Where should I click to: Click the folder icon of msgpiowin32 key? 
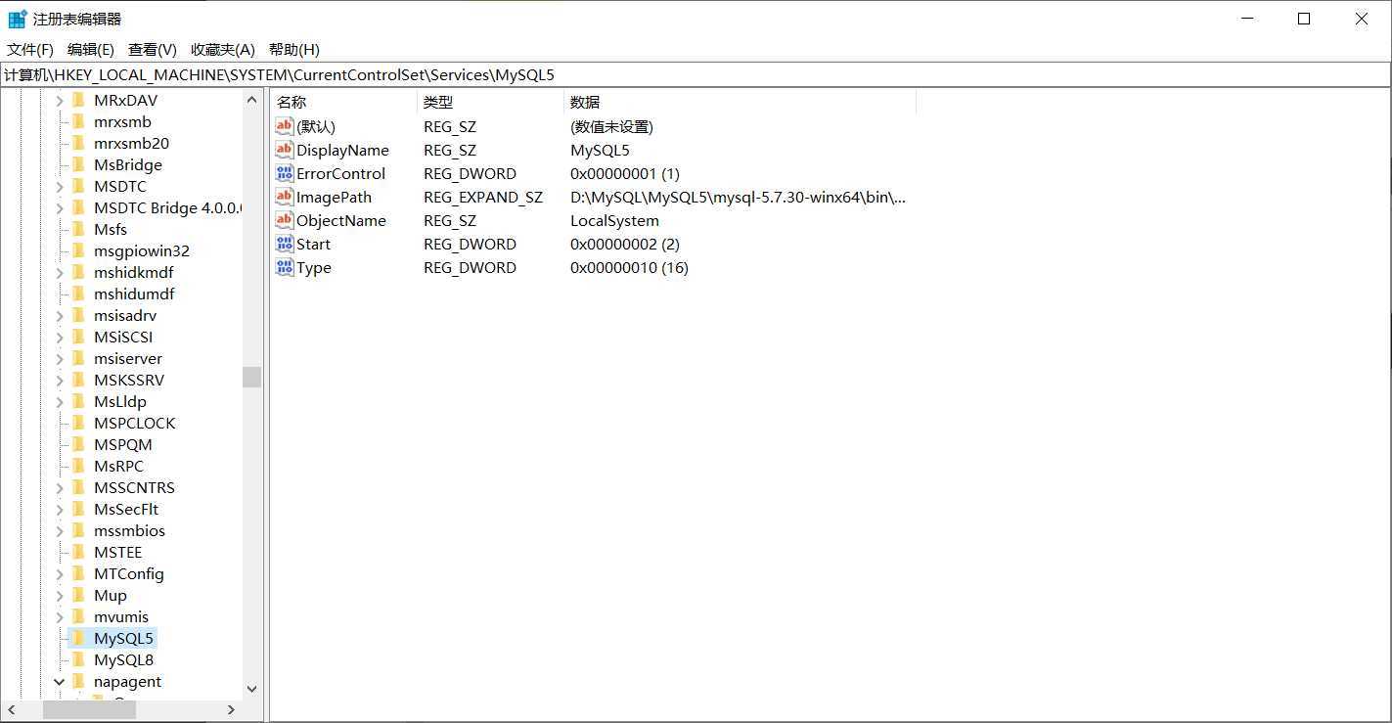pos(79,250)
